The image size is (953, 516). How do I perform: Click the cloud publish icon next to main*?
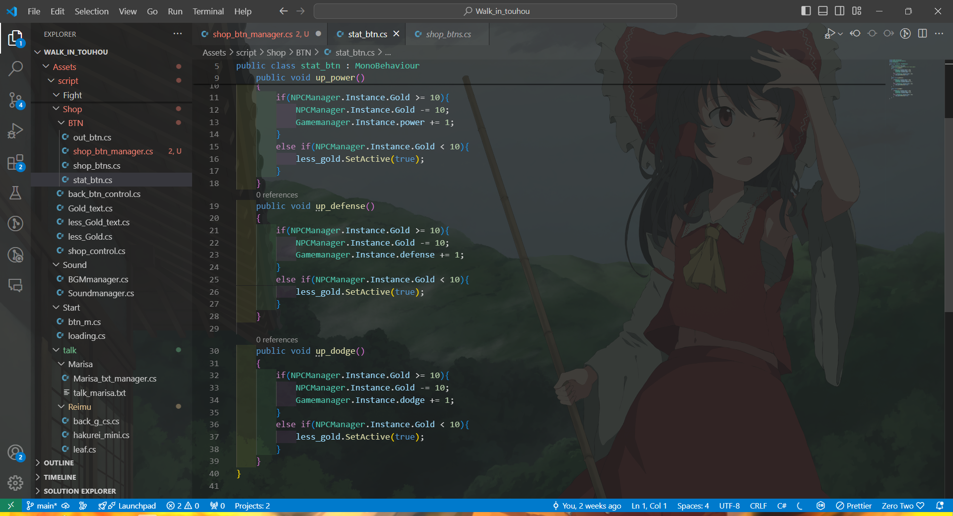point(66,506)
